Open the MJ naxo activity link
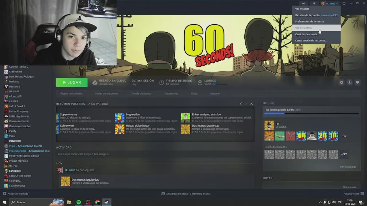The width and height of the screenshot is (367, 206). 70,170
